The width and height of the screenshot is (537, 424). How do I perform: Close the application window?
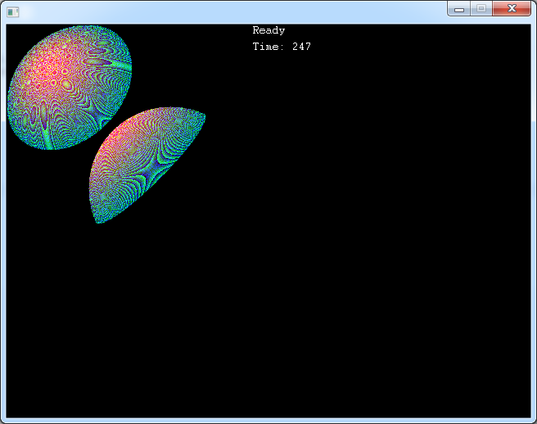tap(512, 8)
